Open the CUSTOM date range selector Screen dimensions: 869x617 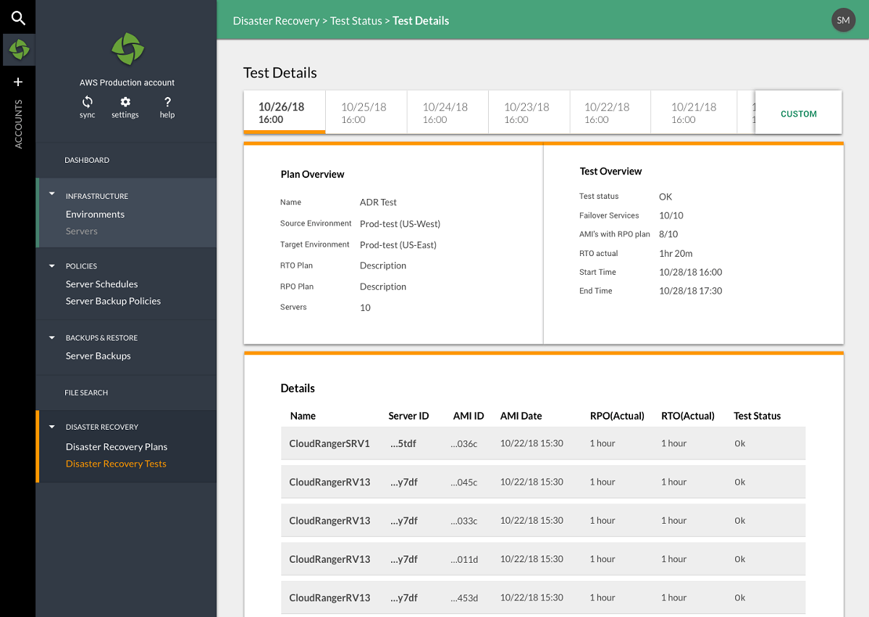pos(798,114)
